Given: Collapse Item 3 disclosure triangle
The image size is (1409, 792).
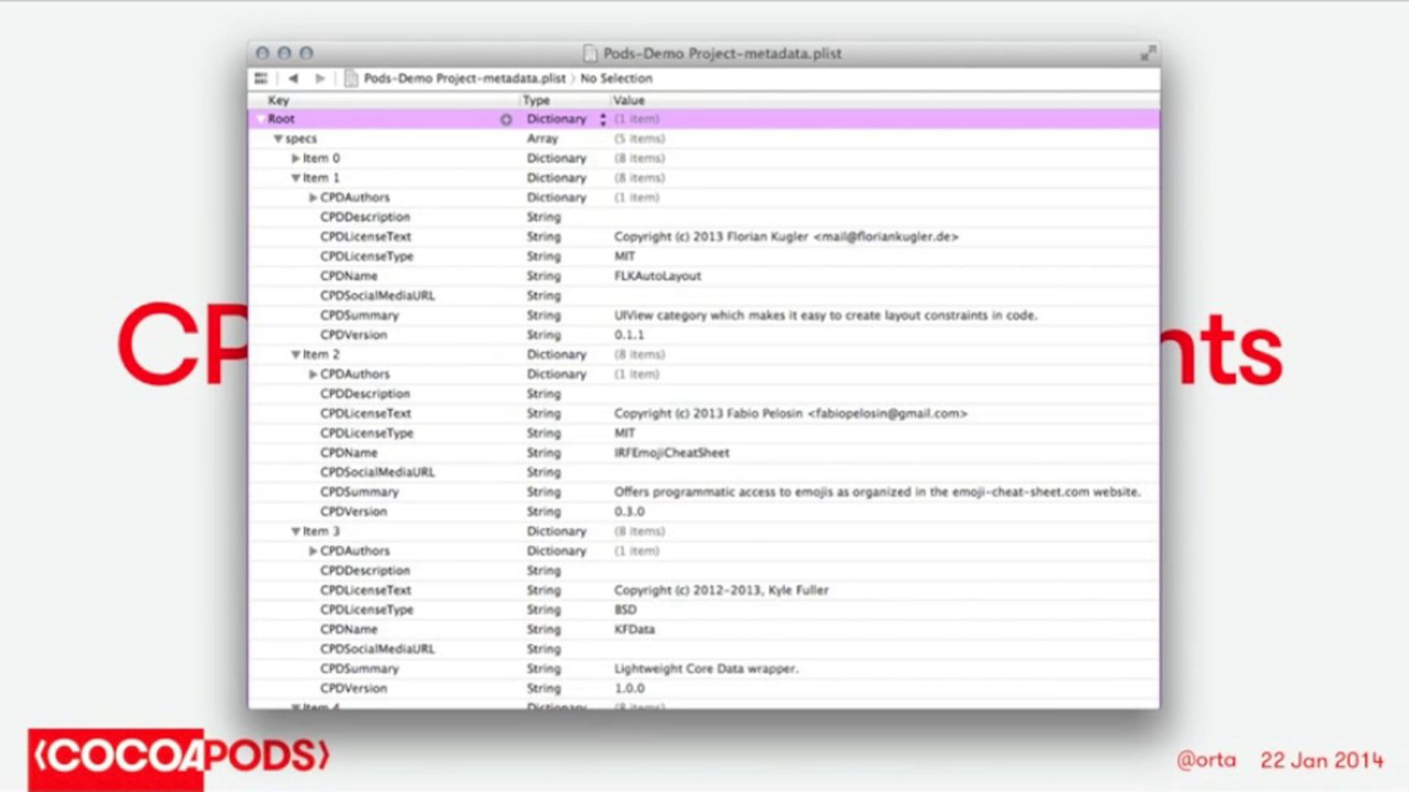Looking at the screenshot, I should point(295,532).
